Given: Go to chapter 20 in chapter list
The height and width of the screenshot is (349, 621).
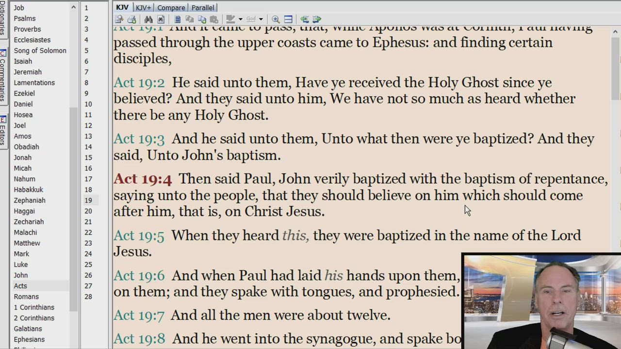Looking at the screenshot, I should (88, 211).
